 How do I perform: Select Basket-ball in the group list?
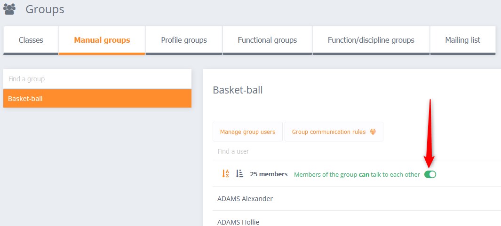coord(97,99)
